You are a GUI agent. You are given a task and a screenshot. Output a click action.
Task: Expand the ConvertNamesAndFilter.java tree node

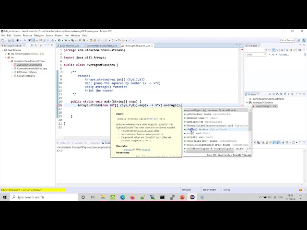click(x=12, y=69)
